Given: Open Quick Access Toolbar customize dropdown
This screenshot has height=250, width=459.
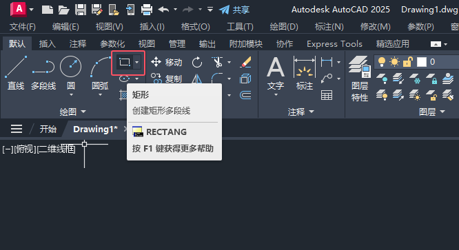Looking at the screenshot, I should tap(210, 10).
